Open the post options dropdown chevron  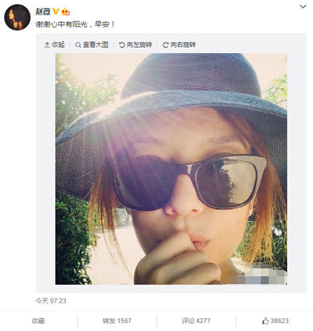click(303, 7)
